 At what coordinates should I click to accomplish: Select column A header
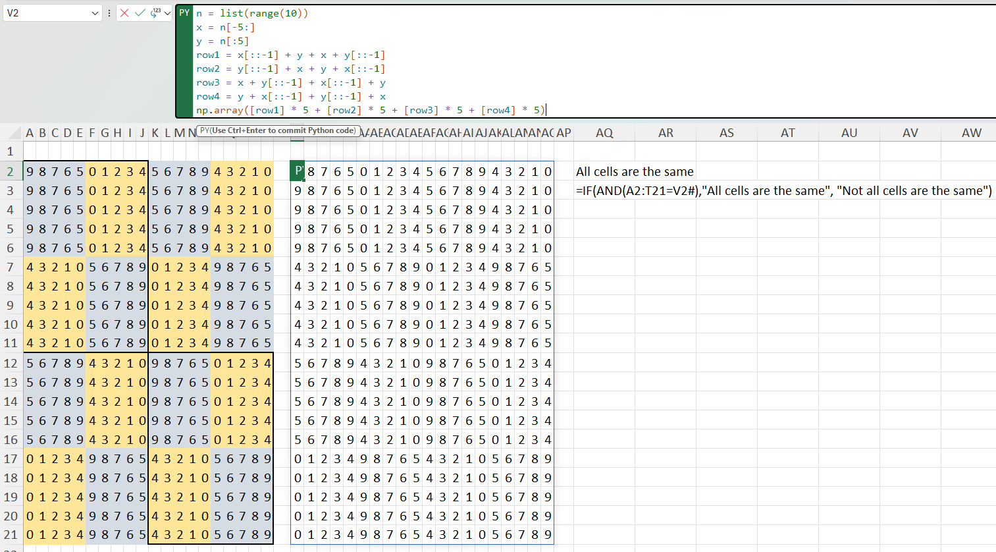point(30,133)
